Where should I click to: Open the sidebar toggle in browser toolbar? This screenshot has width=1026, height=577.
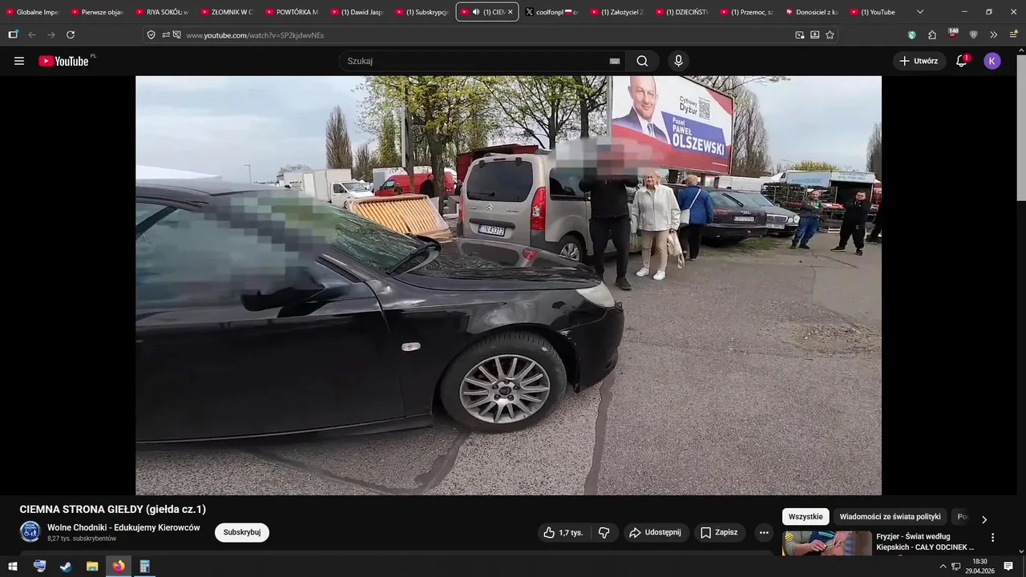pos(13,34)
